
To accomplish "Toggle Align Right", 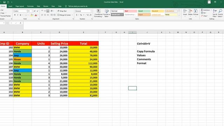I will pyautogui.click(x=48, y=15).
